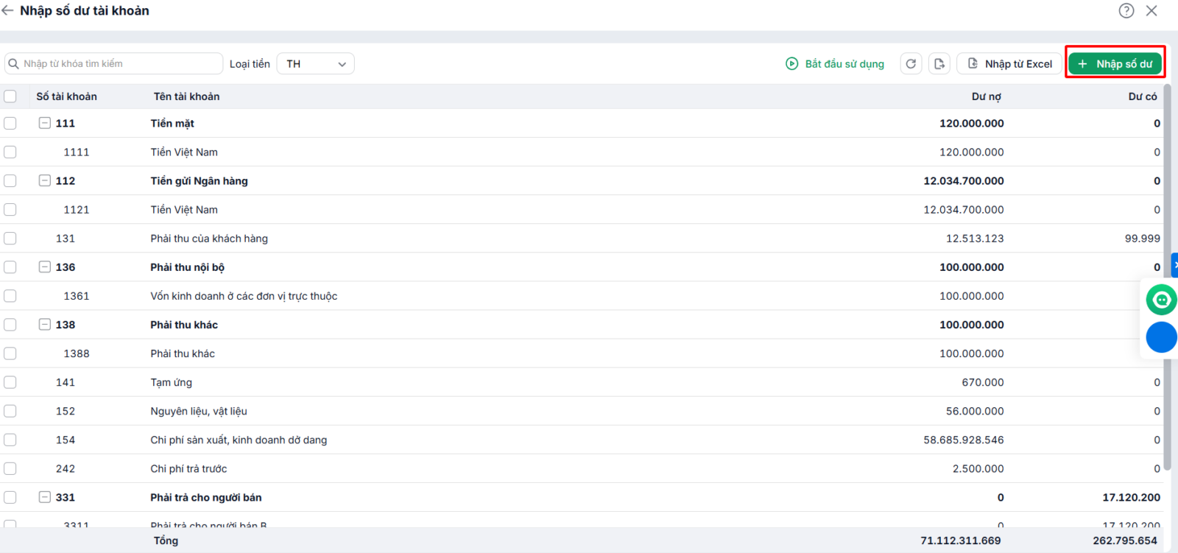Screen dimensions: 1178x553
Task: Select Vốn kinh doanh ở các đơn vị trực thuộc
Action: [x=244, y=296]
